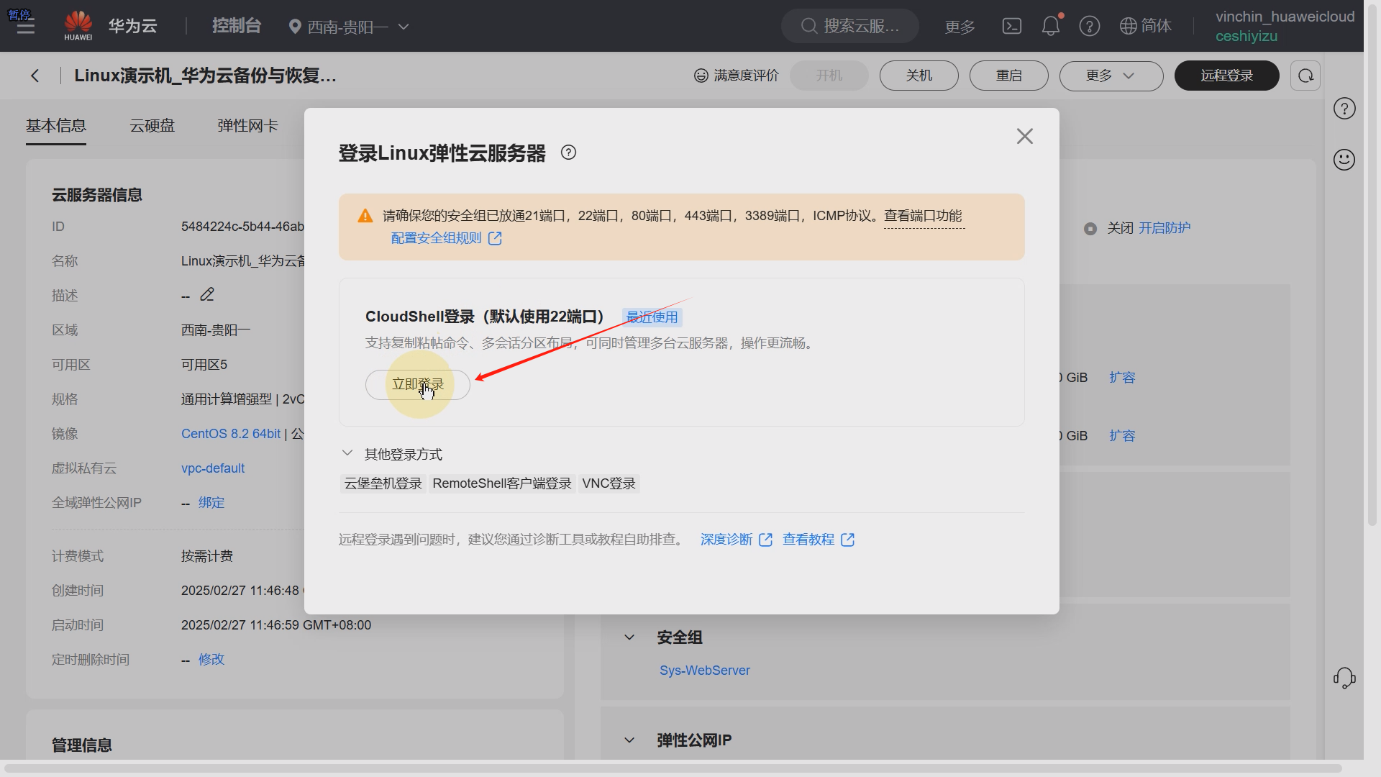Open the notifications bell
The image size is (1381, 777).
pos(1050,27)
